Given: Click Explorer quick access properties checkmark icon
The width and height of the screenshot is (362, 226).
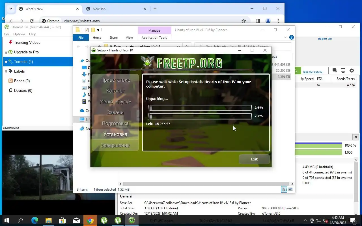Looking at the screenshot, I should (x=87, y=30).
